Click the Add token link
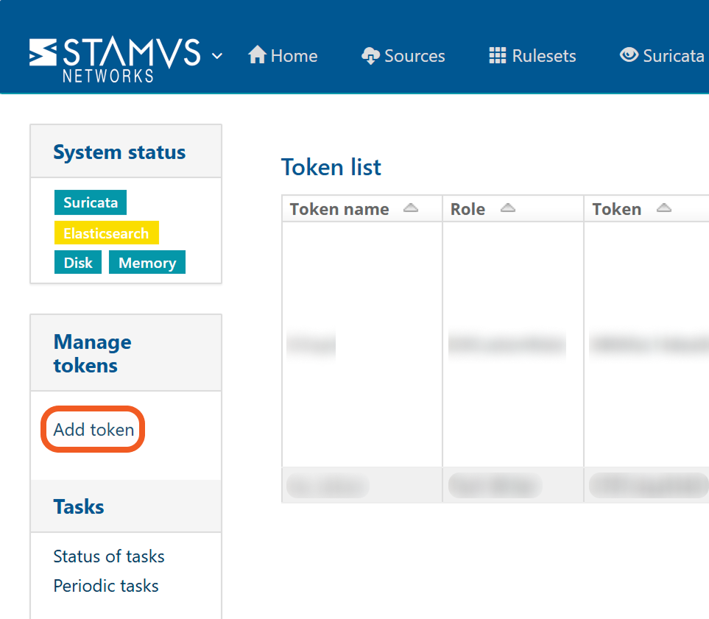 point(94,430)
